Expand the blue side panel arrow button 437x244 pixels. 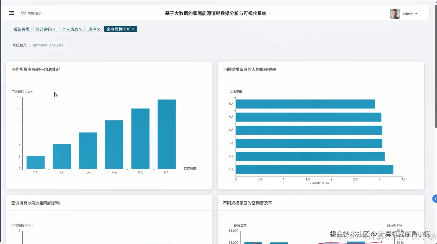click(x=435, y=199)
